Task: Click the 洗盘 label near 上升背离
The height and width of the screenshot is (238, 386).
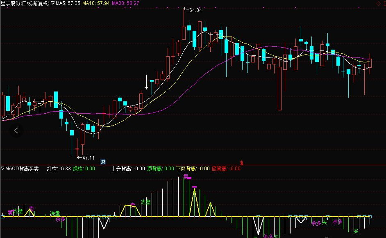Action: 145,202
